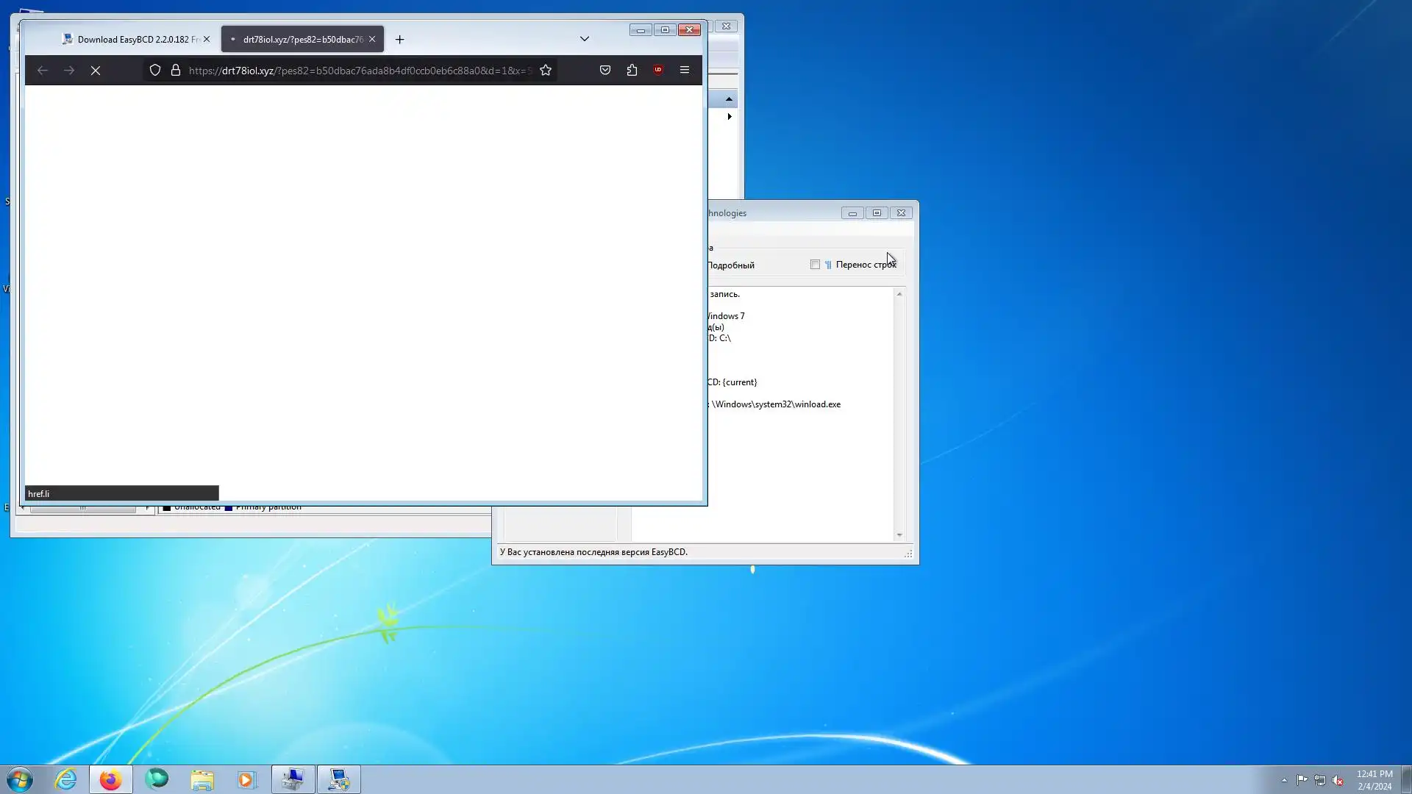Open a new tab with plus button
1412x794 pixels.
coord(400,40)
